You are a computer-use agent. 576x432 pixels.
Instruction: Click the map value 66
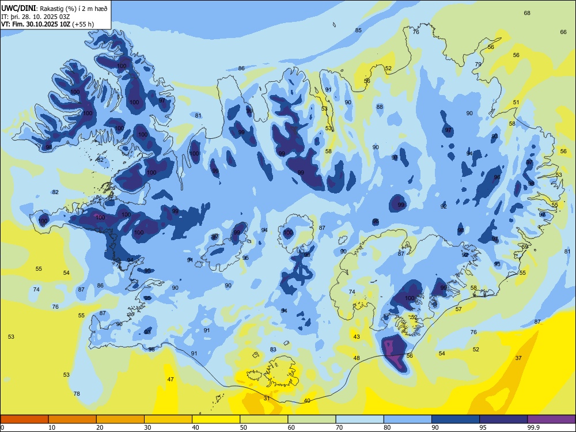coord(563,32)
